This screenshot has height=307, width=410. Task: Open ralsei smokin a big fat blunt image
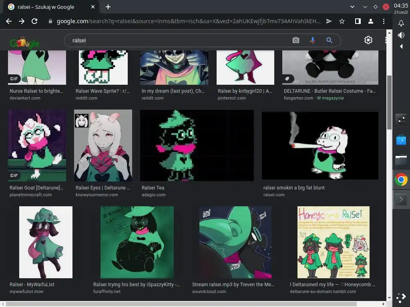320,146
